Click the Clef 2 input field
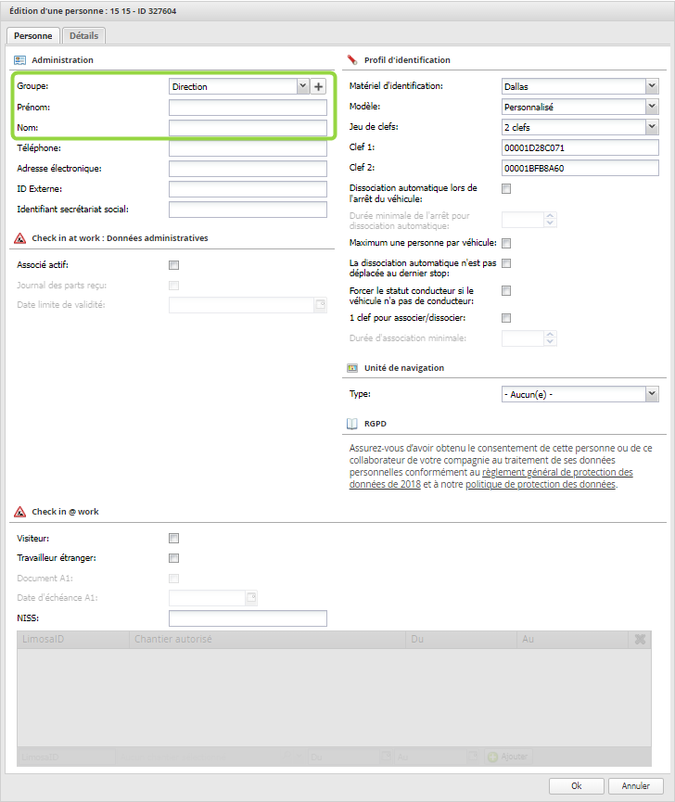This screenshot has width=675, height=802. point(579,168)
